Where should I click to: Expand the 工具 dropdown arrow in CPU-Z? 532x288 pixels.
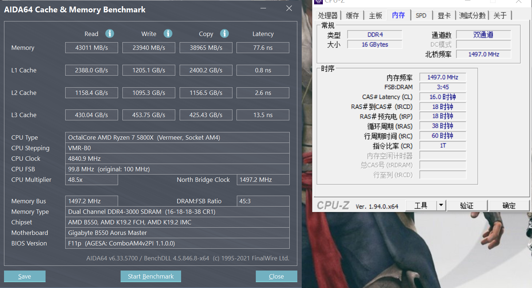pyautogui.click(x=441, y=205)
